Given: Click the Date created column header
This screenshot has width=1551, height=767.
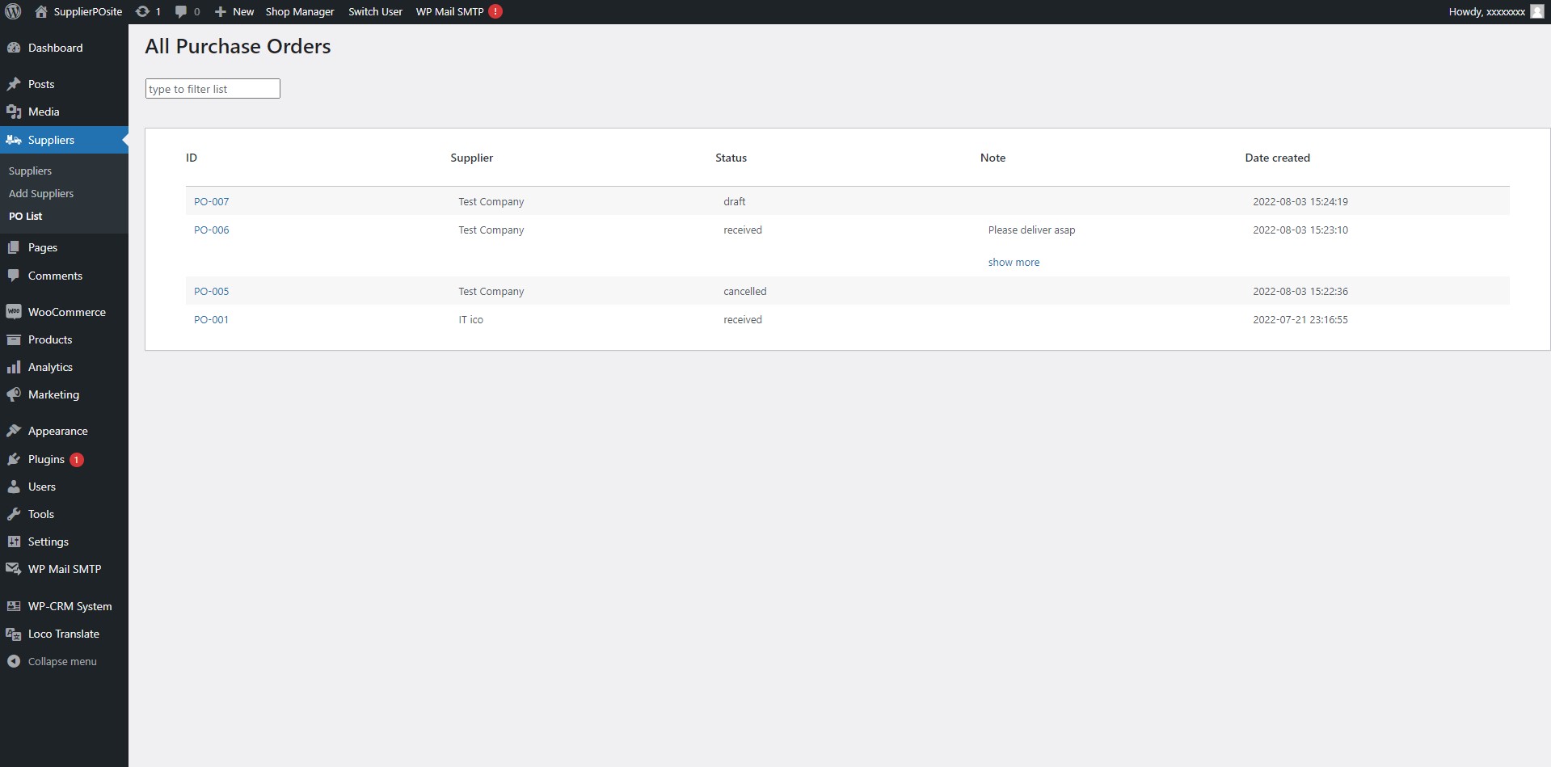Looking at the screenshot, I should click(1277, 158).
